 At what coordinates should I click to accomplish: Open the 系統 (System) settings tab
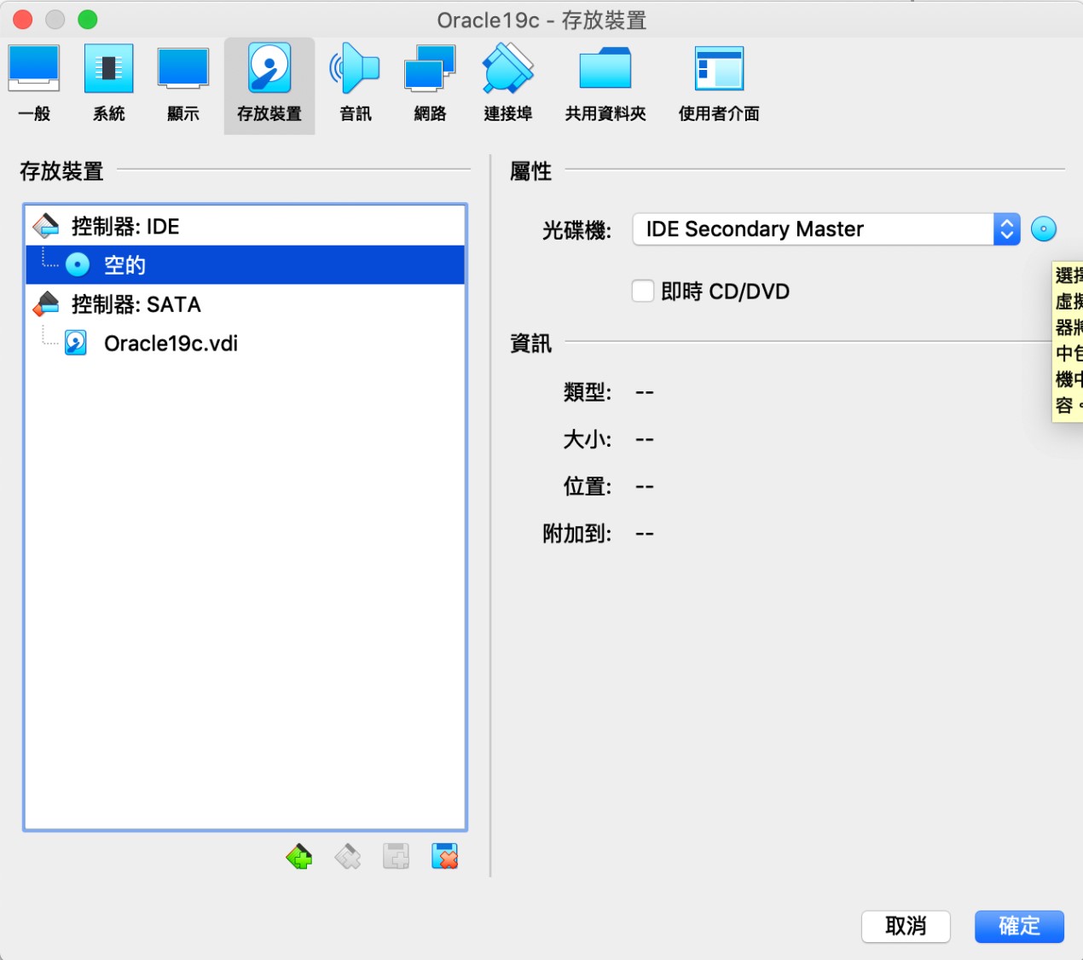pos(109,84)
